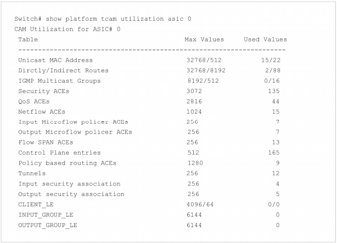Click the Dirctly/Indirect Routes row label
The height and width of the screenshot is (243, 337).
[64, 71]
